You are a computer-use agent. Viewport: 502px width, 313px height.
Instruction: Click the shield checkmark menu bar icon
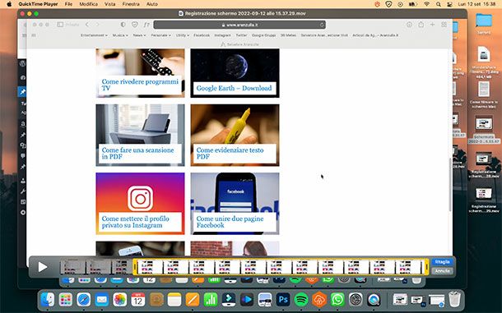[x=388, y=4]
